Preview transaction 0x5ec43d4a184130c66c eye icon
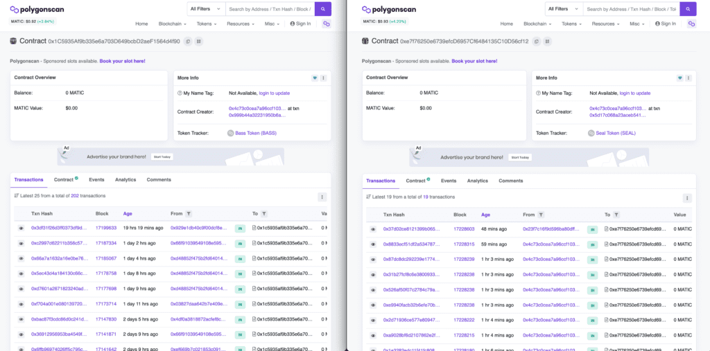The width and height of the screenshot is (710, 351). tap(21, 273)
